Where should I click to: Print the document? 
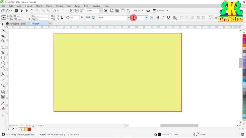[x=32, y=11]
